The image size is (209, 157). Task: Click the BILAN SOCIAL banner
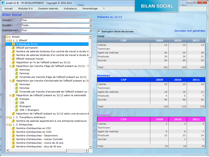point(157,6)
